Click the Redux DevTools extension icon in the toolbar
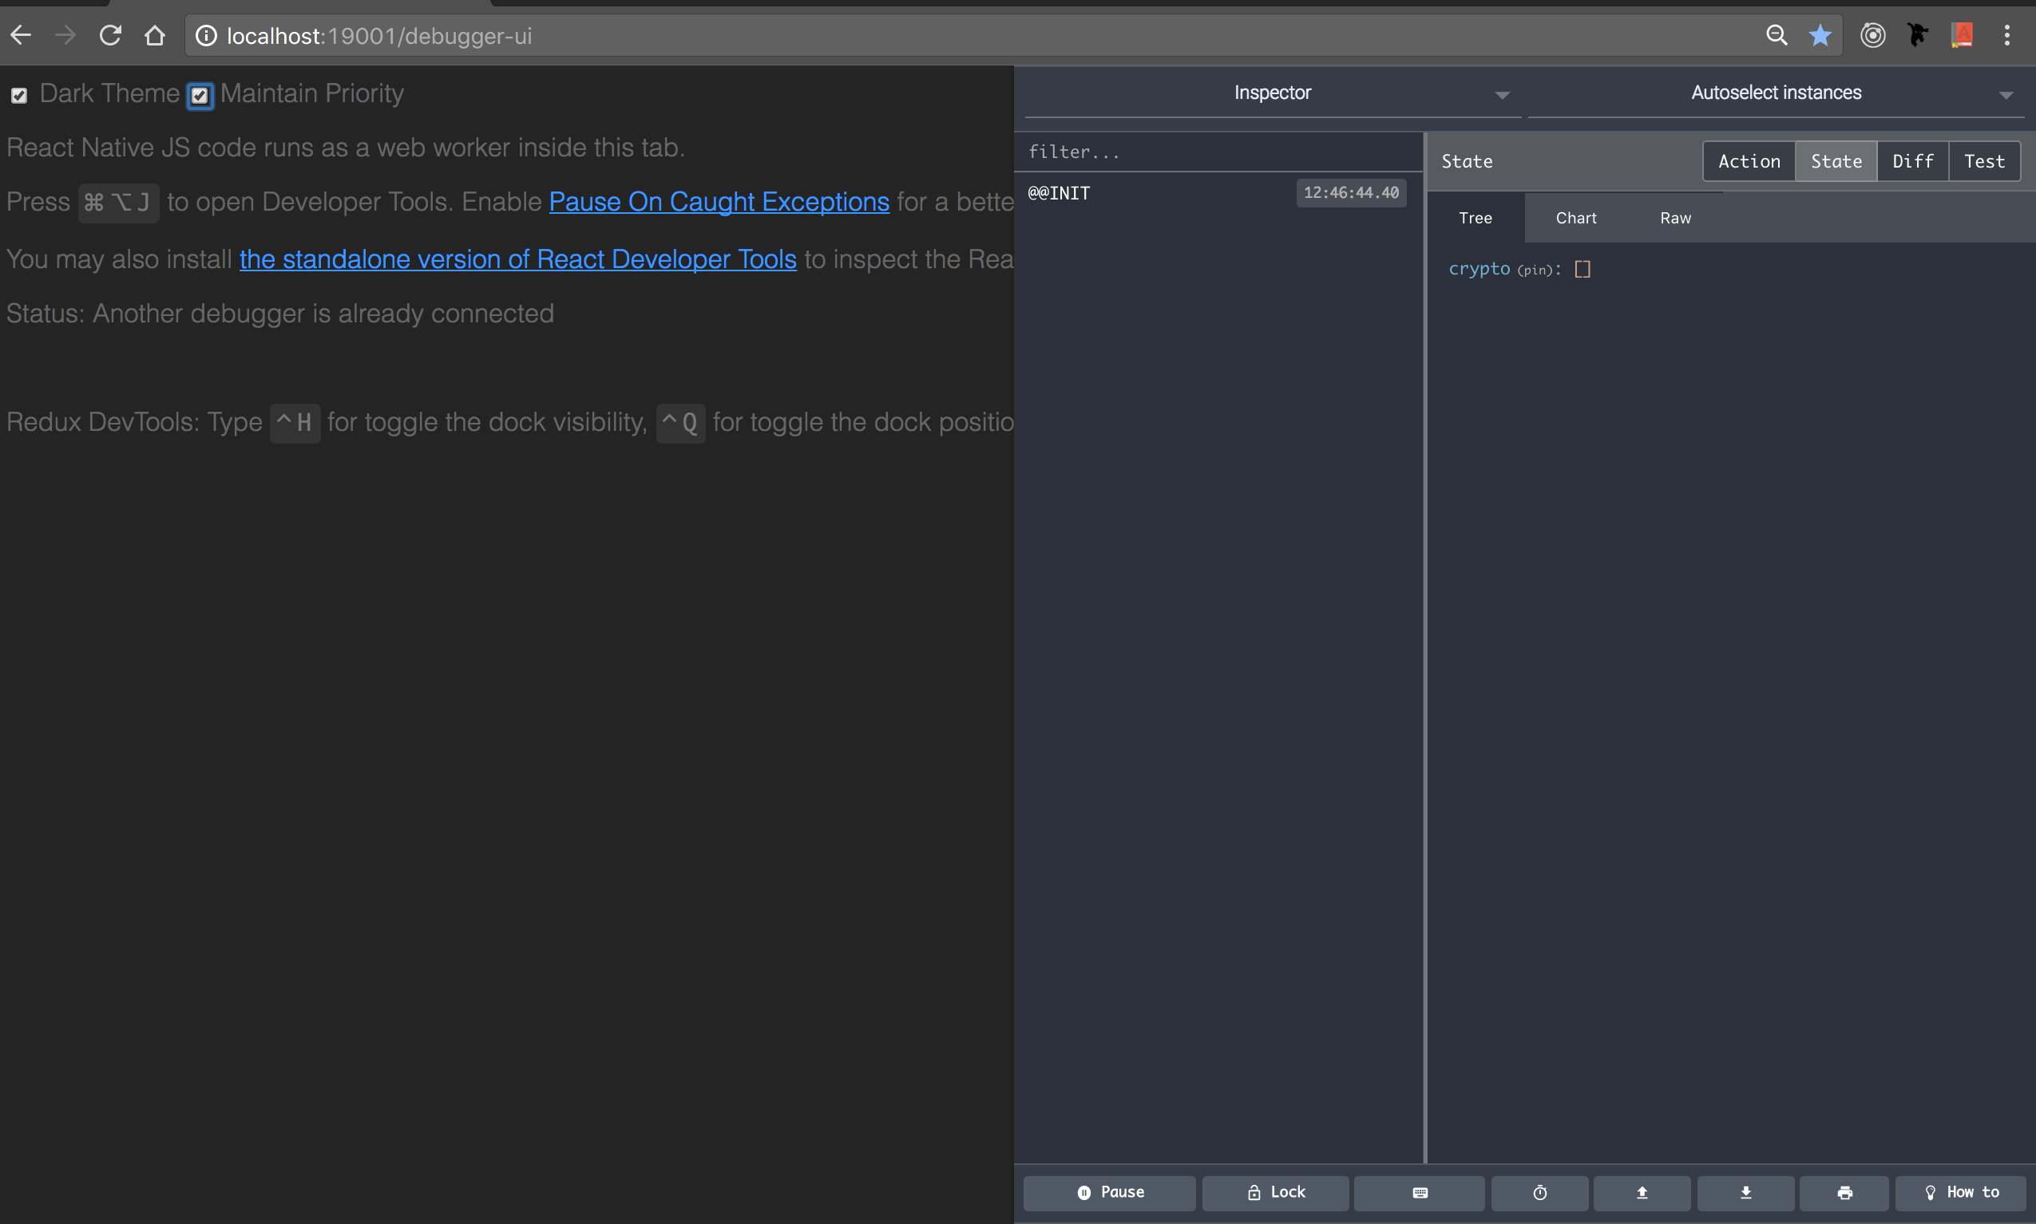The image size is (2036, 1224). coord(1872,35)
